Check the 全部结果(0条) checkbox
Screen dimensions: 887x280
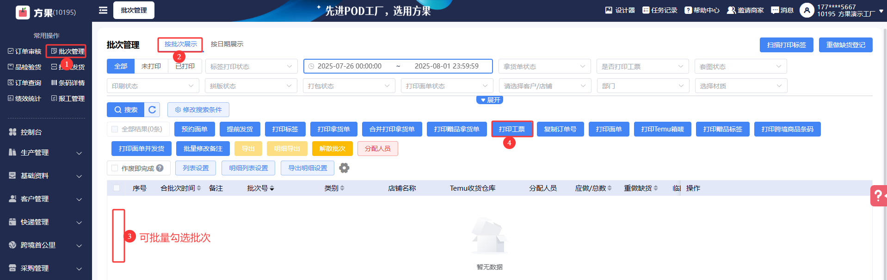115,129
